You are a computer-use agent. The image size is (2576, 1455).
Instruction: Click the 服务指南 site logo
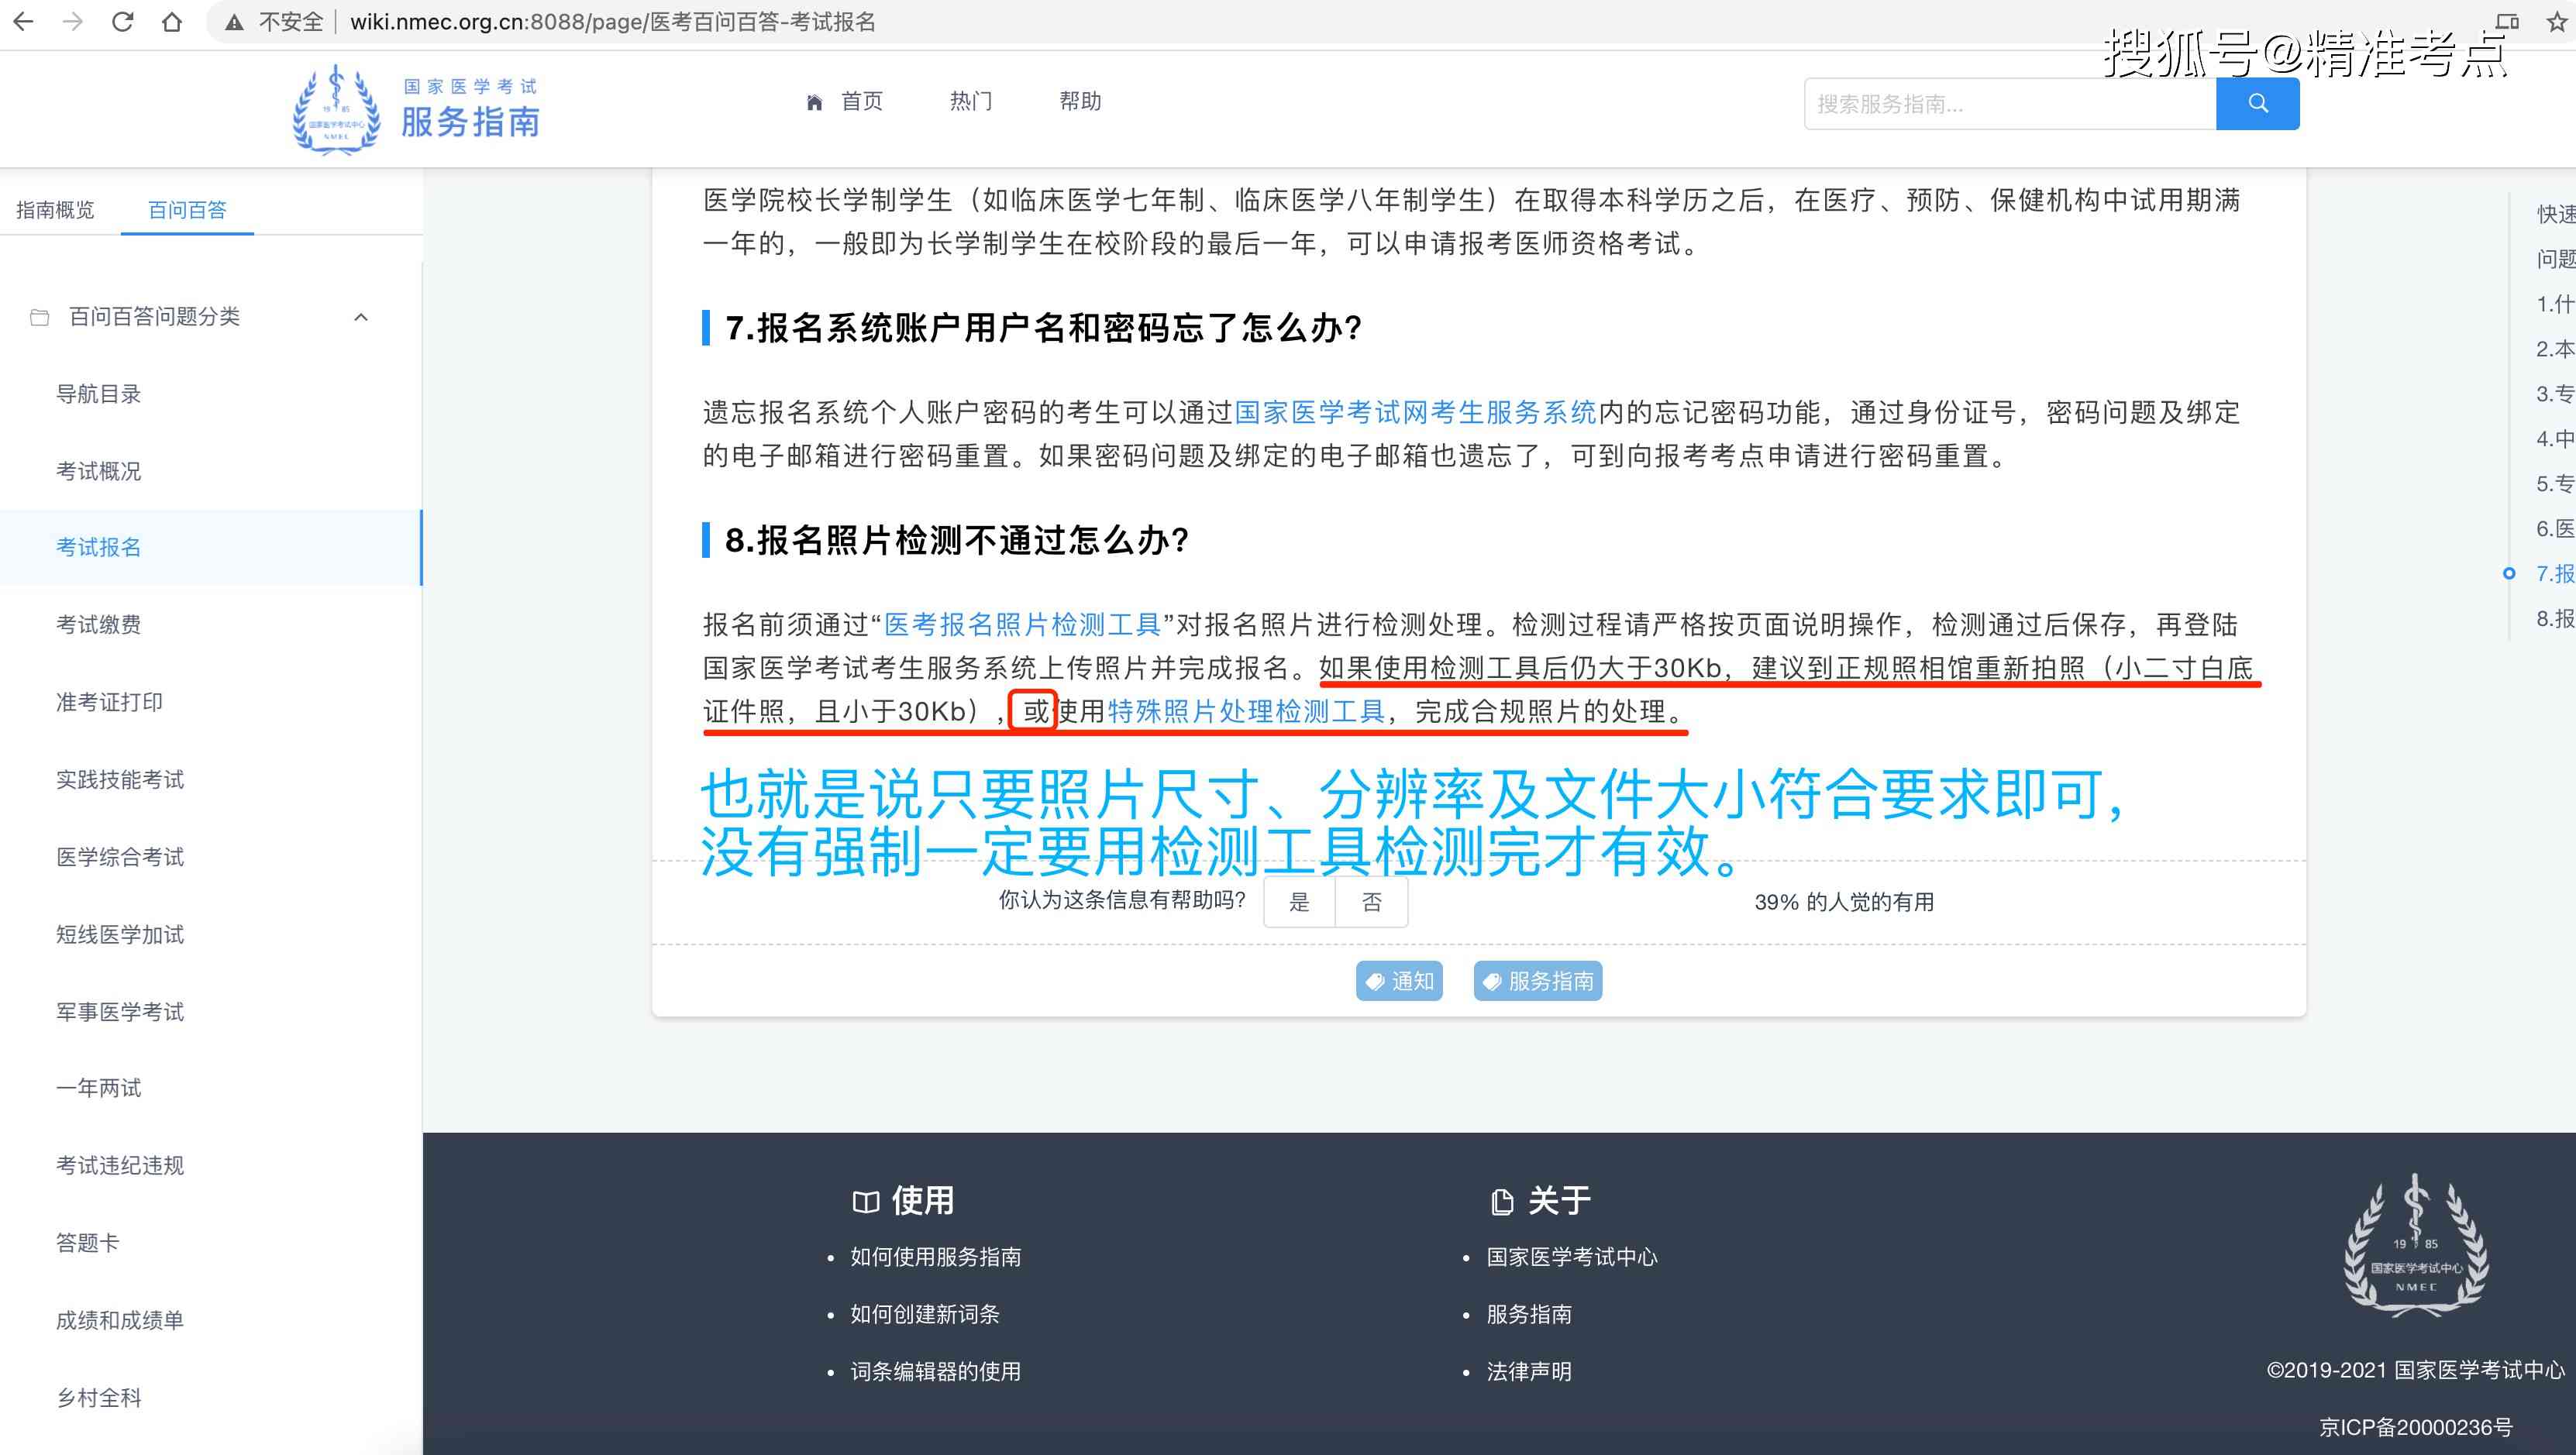(416, 110)
